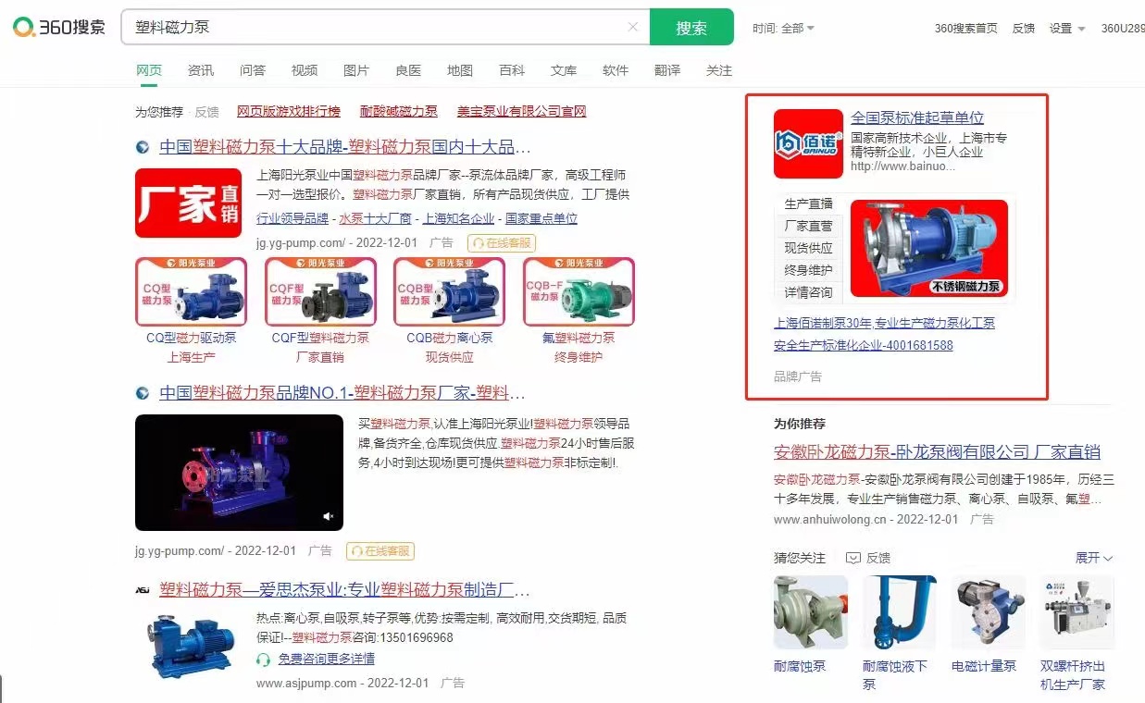Switch to the 关注 tab
The width and height of the screenshot is (1145, 703).
719,70
